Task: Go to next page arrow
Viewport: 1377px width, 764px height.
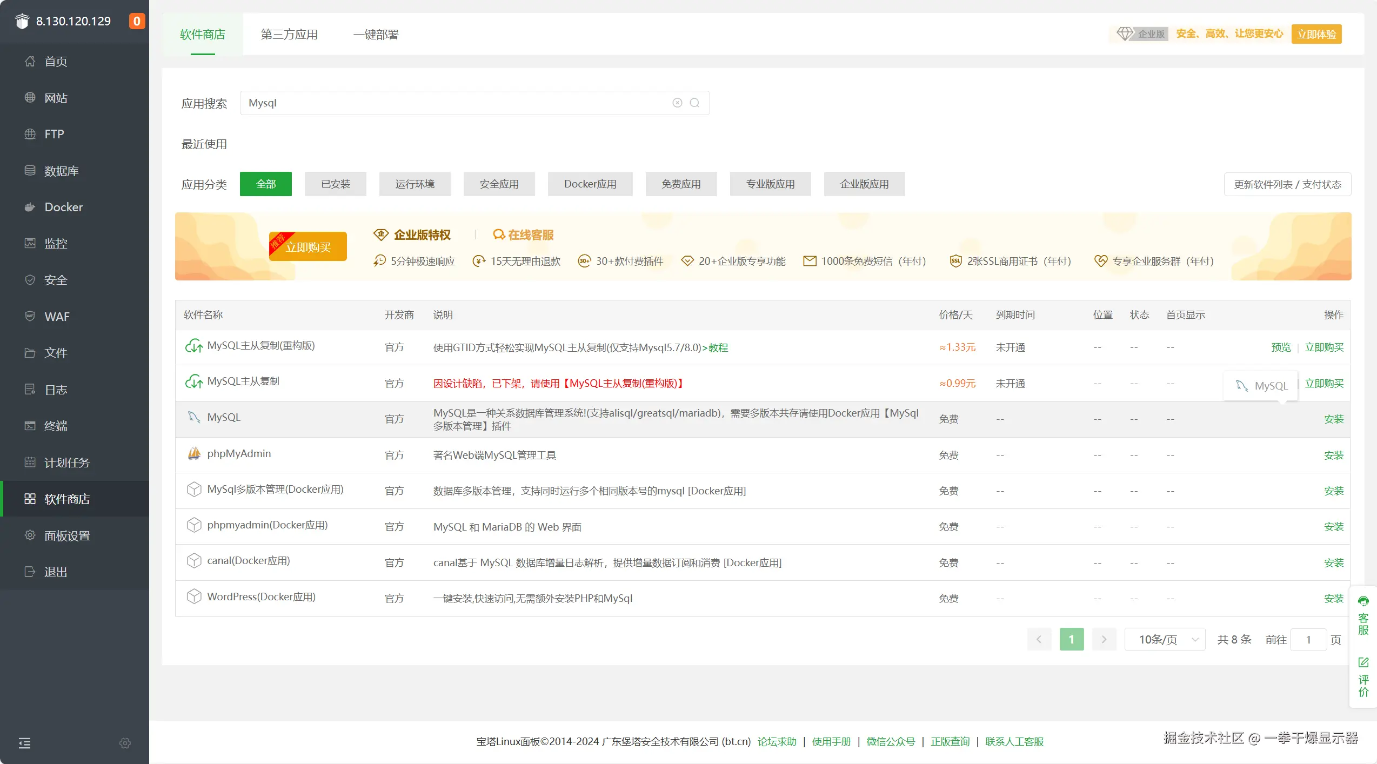Action: pyautogui.click(x=1104, y=640)
